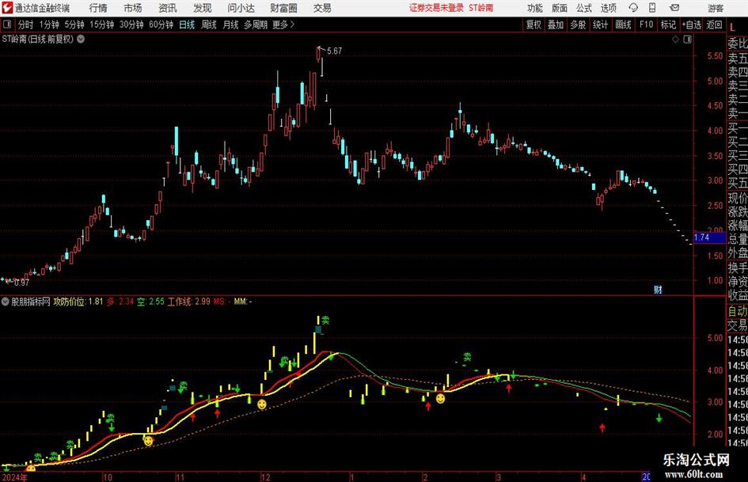
Task: Open the headset customer service icon
Action: (633, 8)
